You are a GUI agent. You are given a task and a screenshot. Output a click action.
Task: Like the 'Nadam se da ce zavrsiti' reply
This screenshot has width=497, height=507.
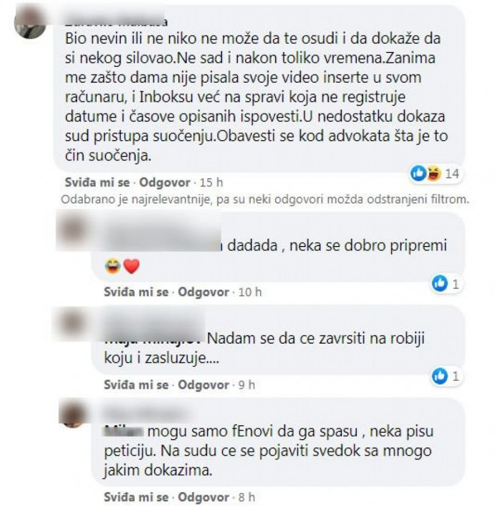(x=136, y=385)
